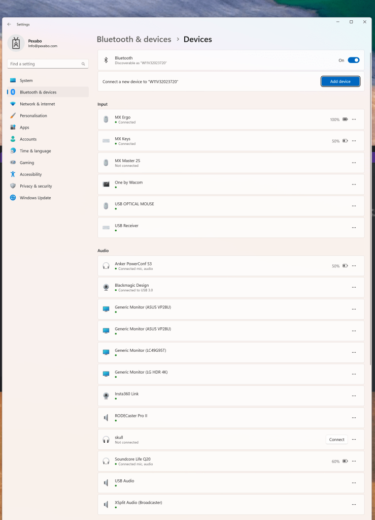Open more options for One by Wacom

coord(354,185)
